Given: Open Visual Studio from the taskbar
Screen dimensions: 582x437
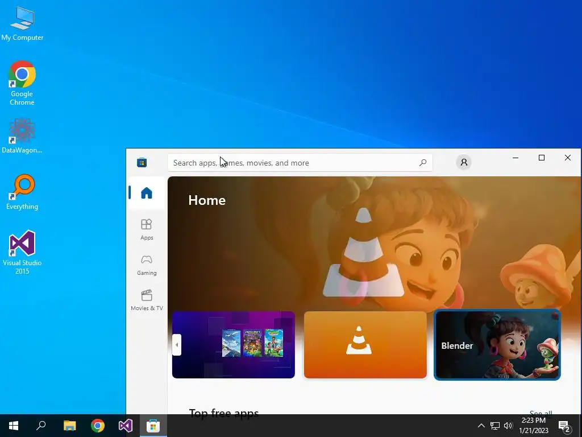Looking at the screenshot, I should pyautogui.click(x=126, y=426).
